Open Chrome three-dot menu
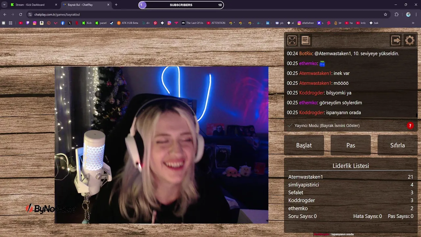The image size is (421, 237). point(416,14)
